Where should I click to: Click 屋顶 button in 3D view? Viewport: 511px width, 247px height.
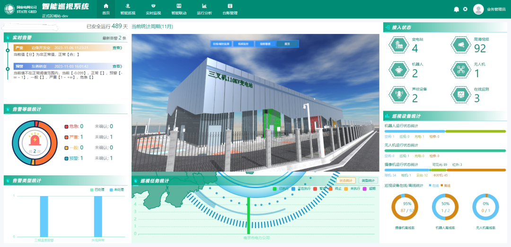pos(287,44)
